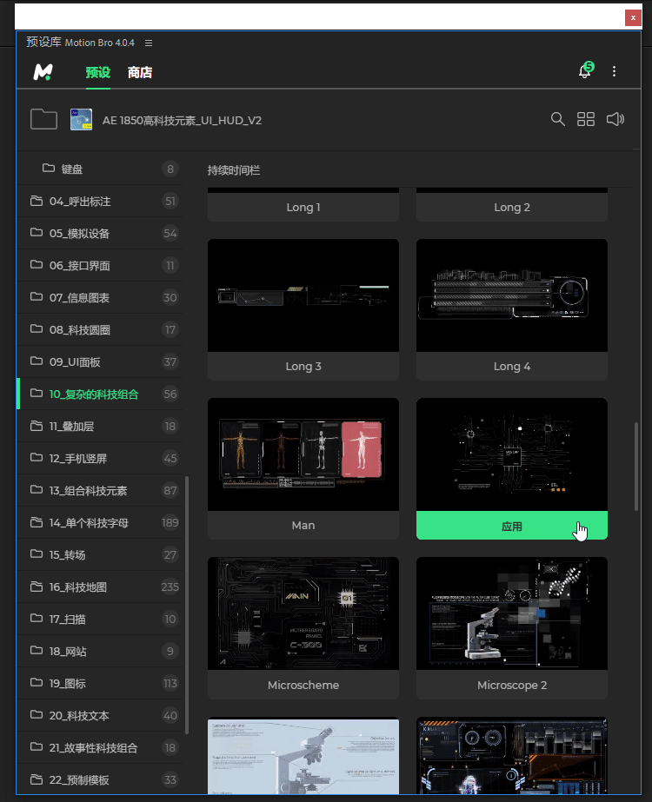Click the preset grid vertical scrollbar
This screenshot has height=802, width=652.
click(636, 467)
